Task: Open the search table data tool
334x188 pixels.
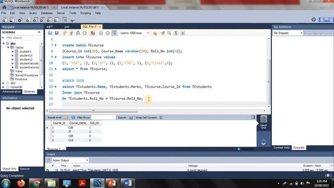Action: (65, 20)
